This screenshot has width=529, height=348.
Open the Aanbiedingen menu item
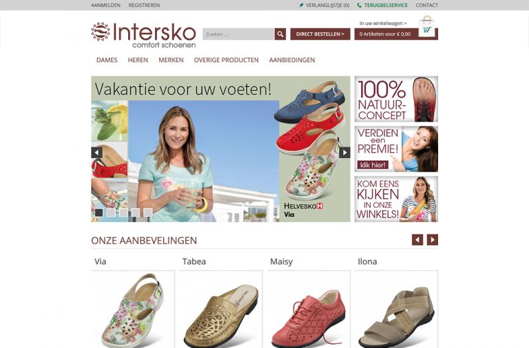pyautogui.click(x=292, y=60)
